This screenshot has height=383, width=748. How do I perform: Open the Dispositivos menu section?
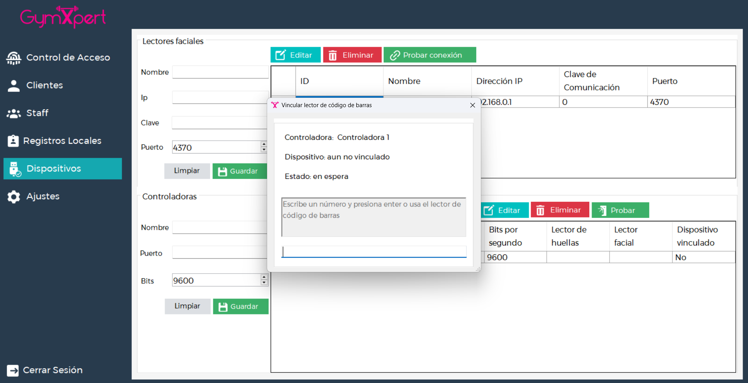pyautogui.click(x=63, y=169)
